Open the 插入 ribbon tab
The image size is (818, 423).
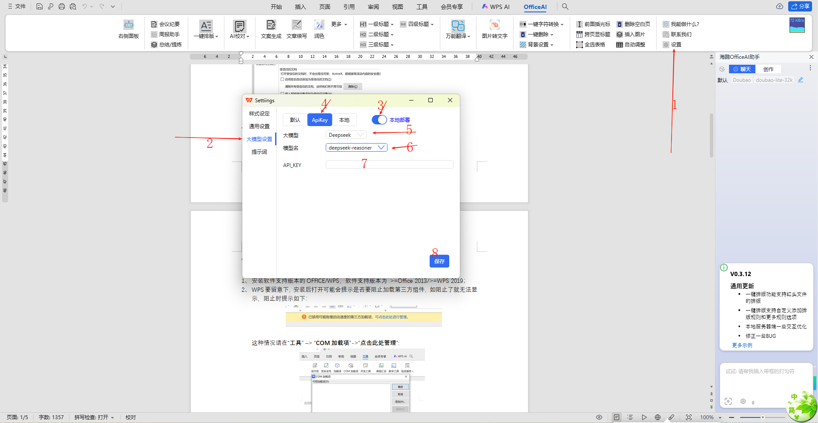pyautogui.click(x=301, y=7)
